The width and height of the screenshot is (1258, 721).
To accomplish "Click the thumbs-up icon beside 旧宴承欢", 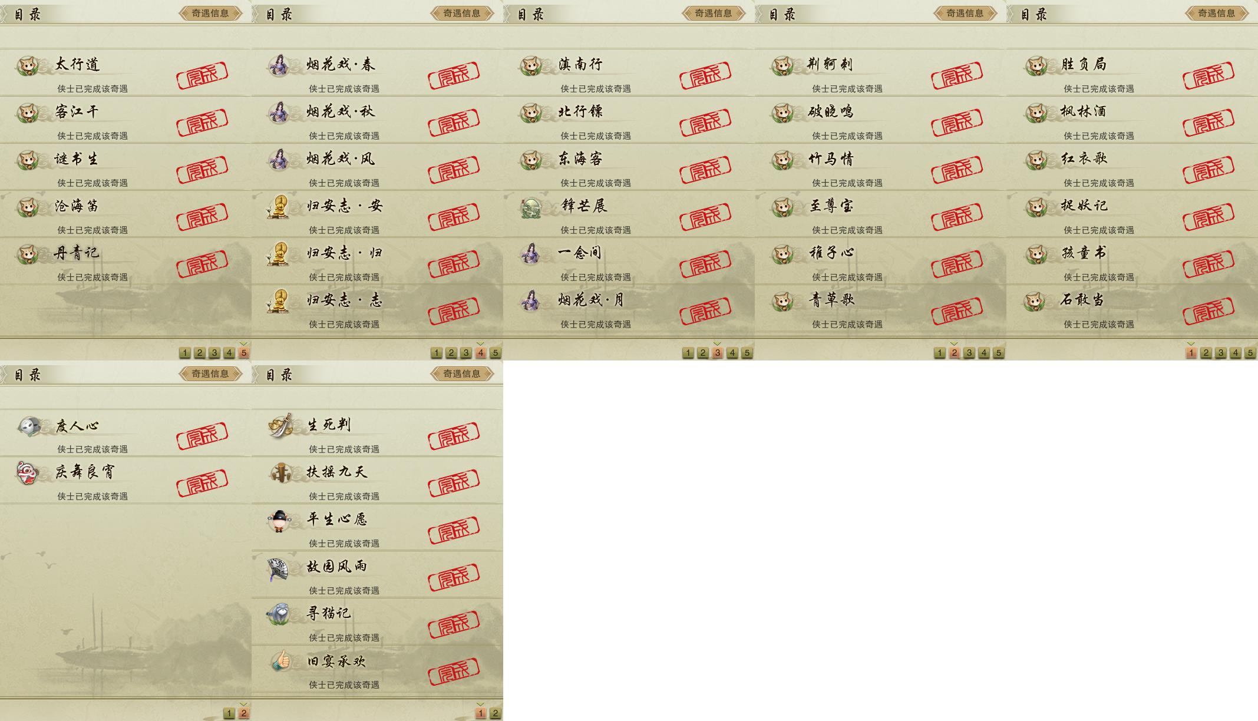I will tap(280, 661).
